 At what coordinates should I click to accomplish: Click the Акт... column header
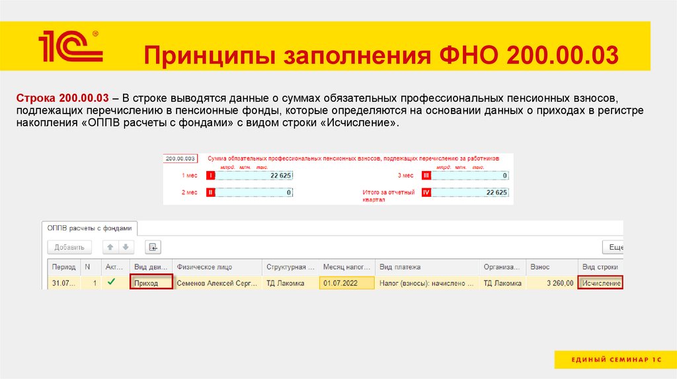click(115, 267)
